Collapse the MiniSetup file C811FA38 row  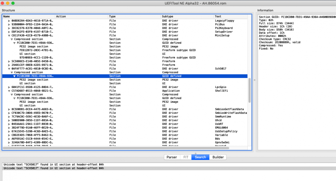click(9, 35)
